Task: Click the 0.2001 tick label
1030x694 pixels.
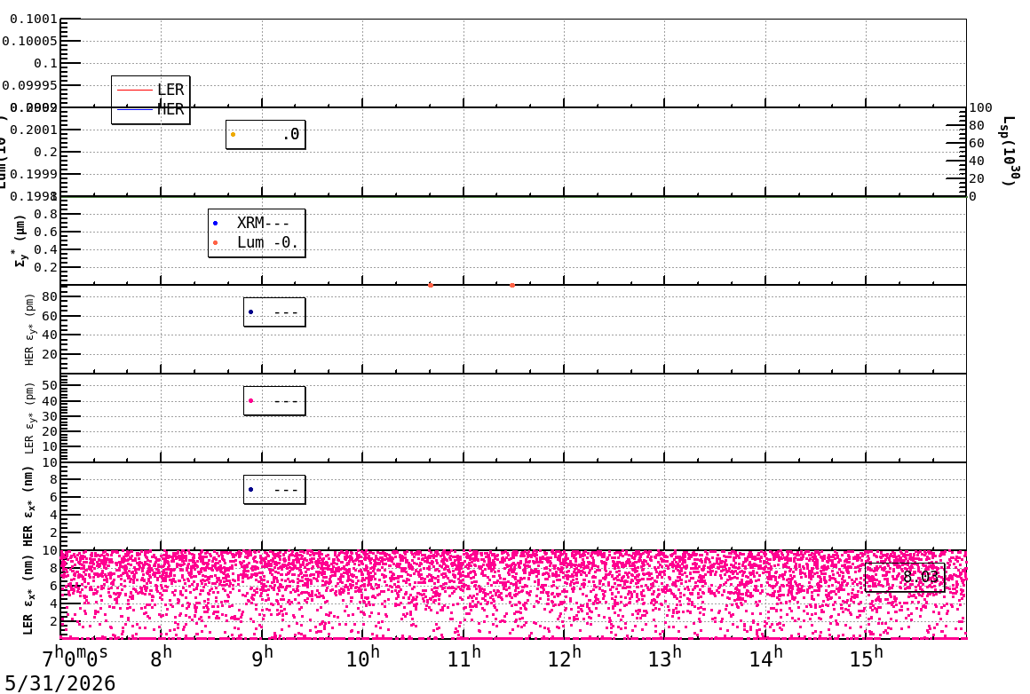Action: tap(33, 130)
